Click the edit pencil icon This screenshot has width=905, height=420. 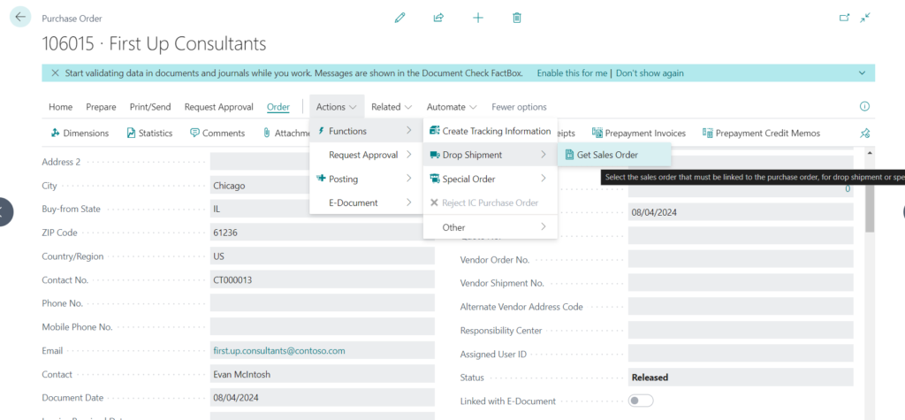click(399, 18)
